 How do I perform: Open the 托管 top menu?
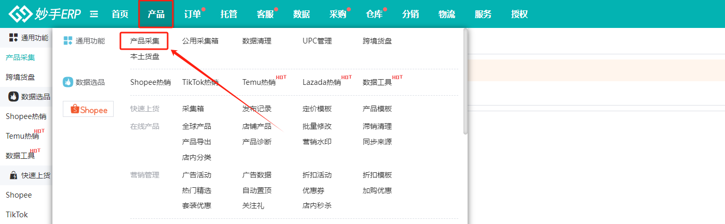[229, 14]
